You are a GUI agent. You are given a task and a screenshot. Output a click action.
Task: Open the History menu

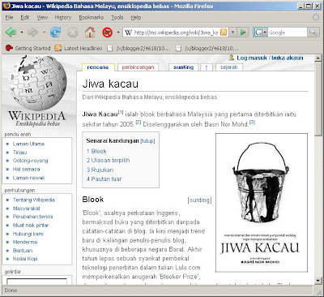pyautogui.click(x=63, y=18)
